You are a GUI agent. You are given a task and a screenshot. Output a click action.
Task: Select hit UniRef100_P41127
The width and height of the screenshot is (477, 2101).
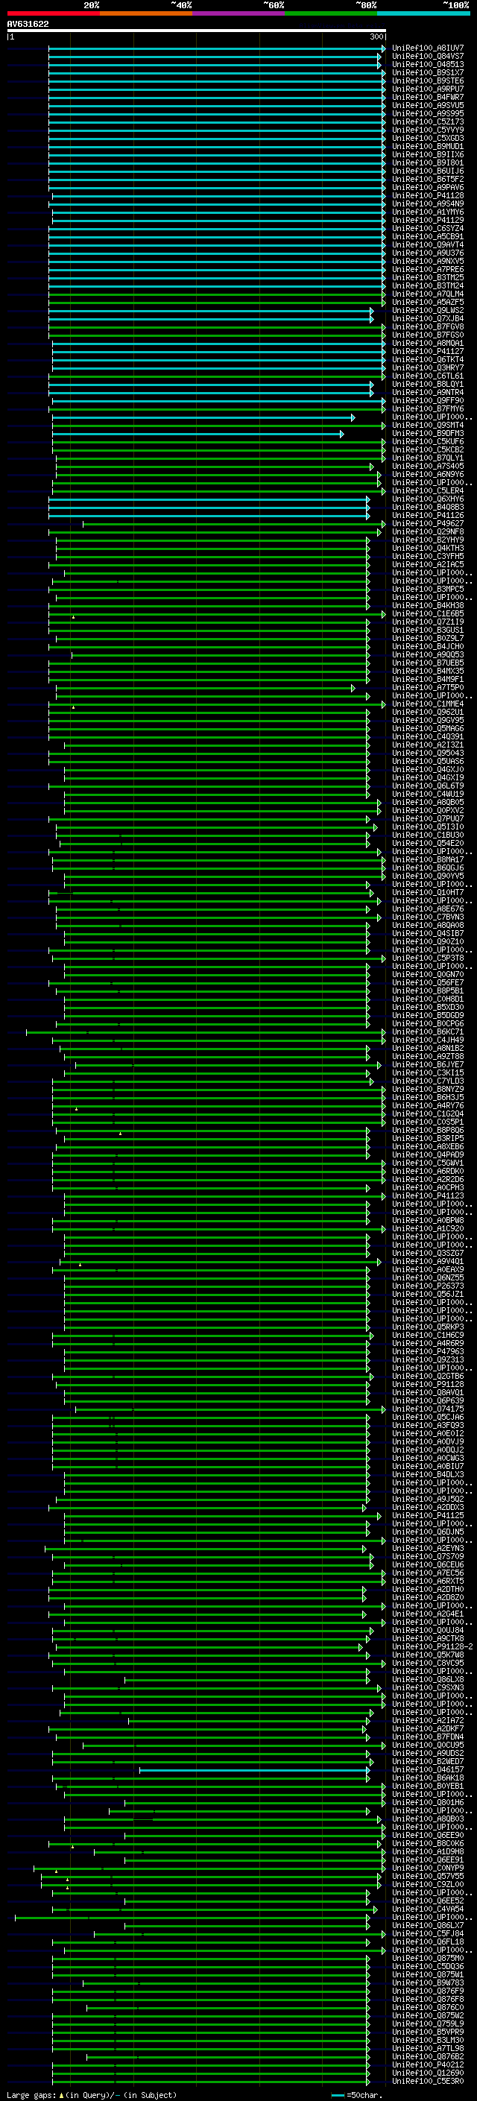click(x=427, y=352)
